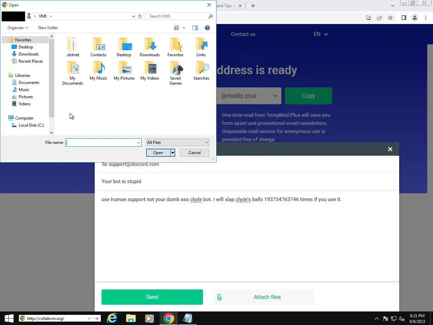This screenshot has width=433, height=325.
Task: Click into the File name input field
Action: point(101,143)
